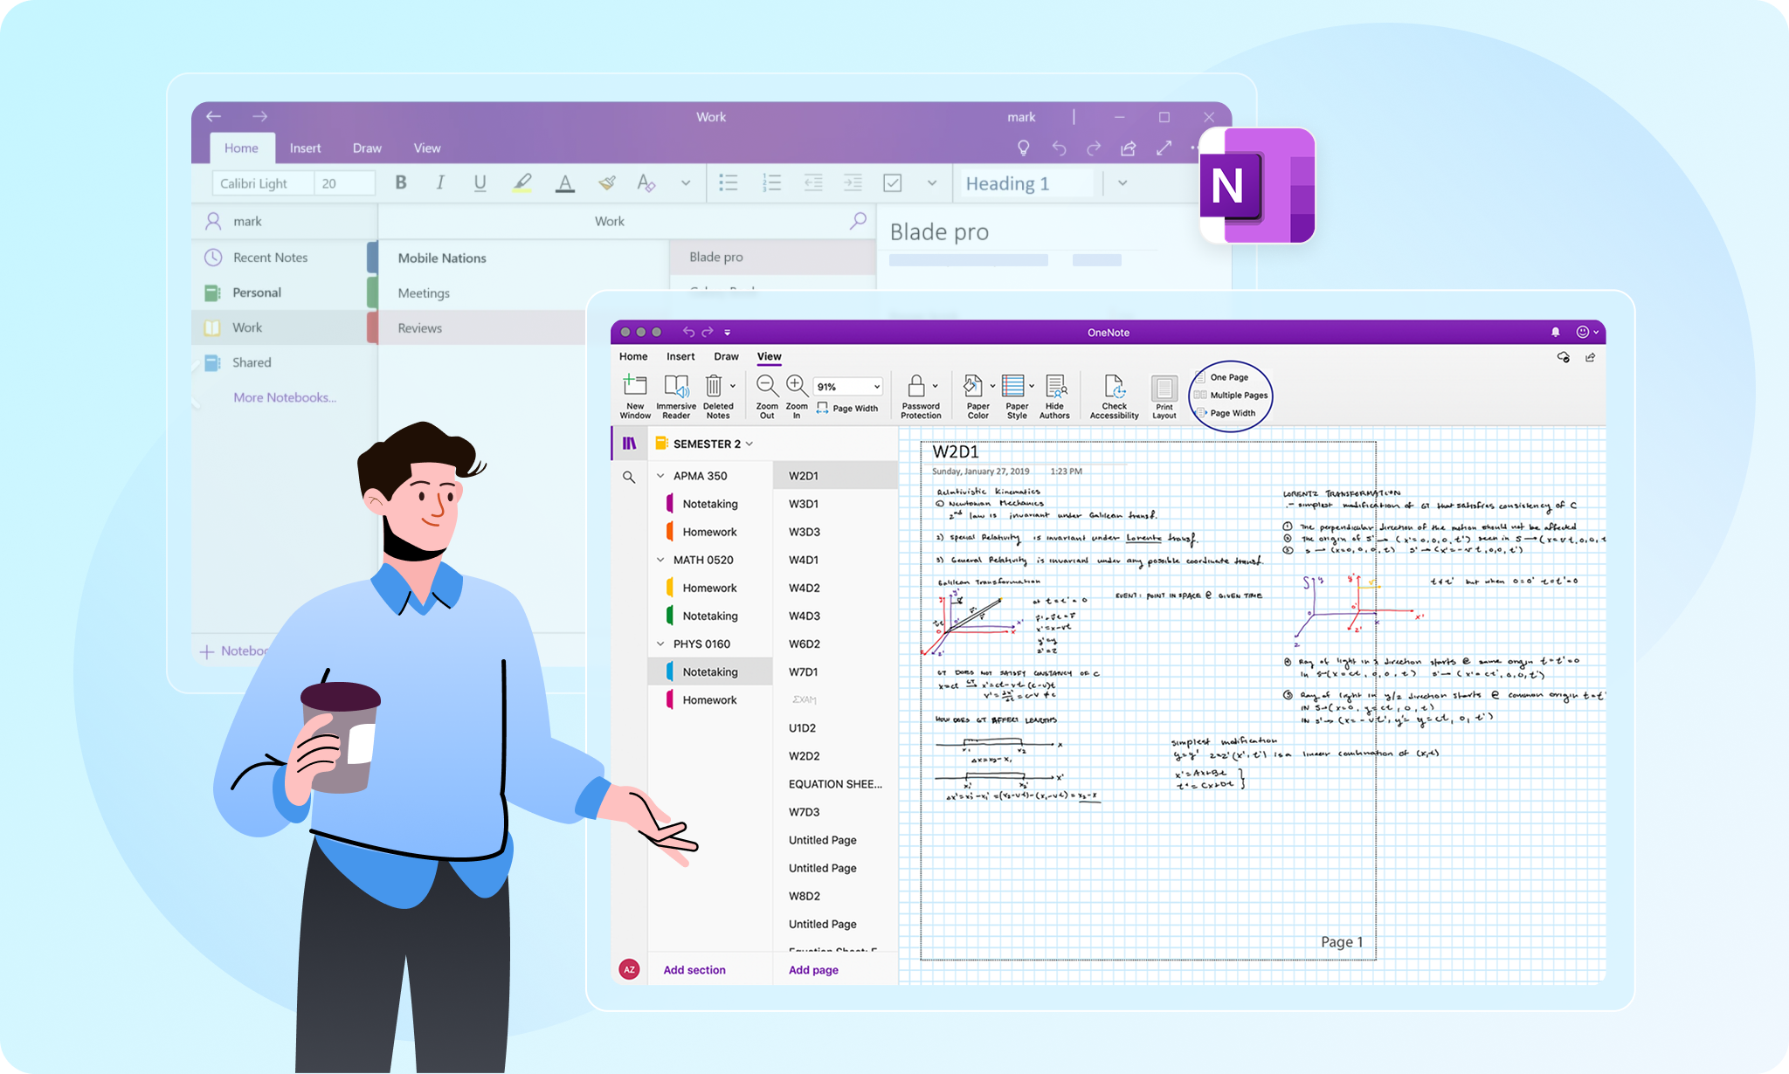Screen dimensions: 1789x1074
Task: Click the Paper Style icon
Action: 1013,386
